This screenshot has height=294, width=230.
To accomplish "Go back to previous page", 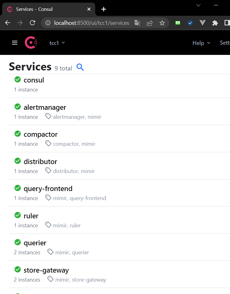I will [x=8, y=23].
